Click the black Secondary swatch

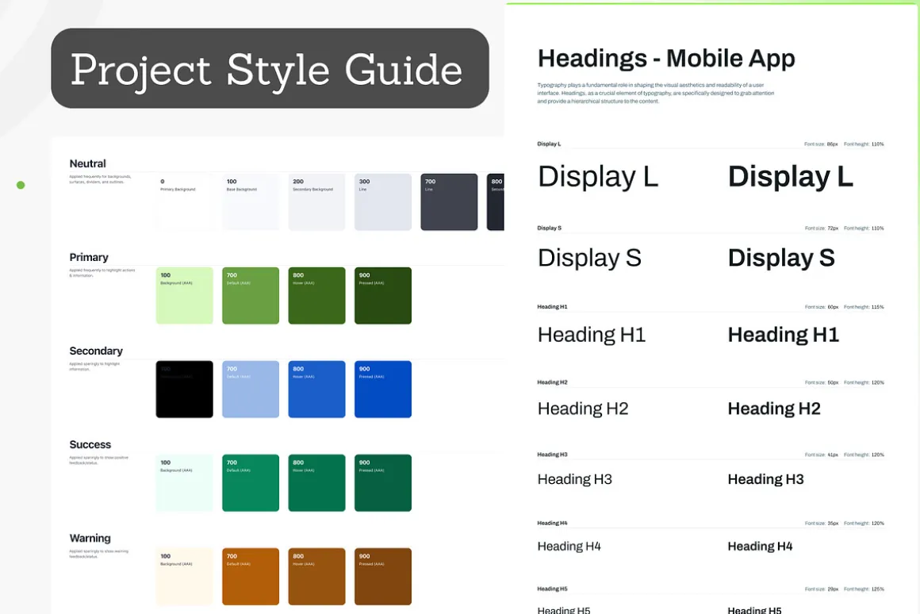(x=184, y=390)
